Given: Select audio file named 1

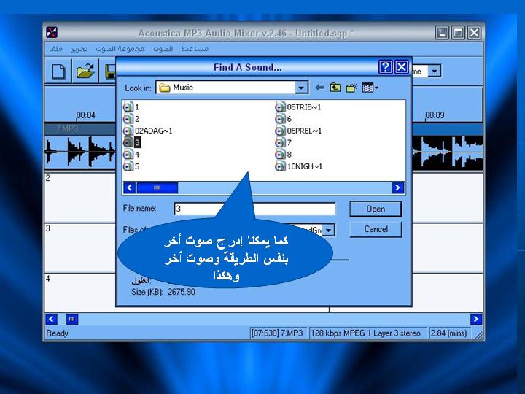Looking at the screenshot, I should tap(131, 107).
